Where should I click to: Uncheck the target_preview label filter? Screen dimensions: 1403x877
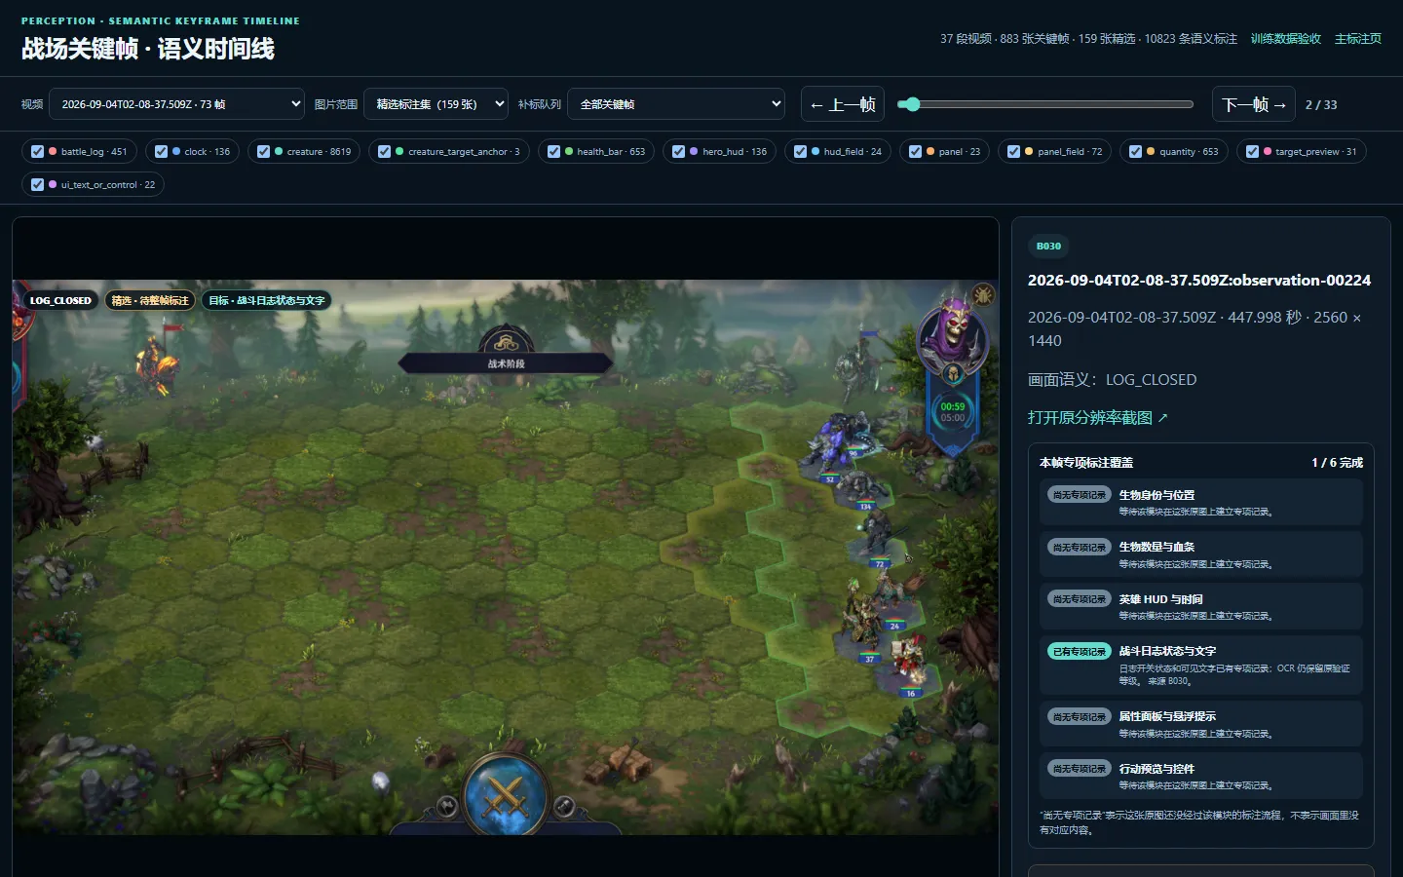point(1252,152)
